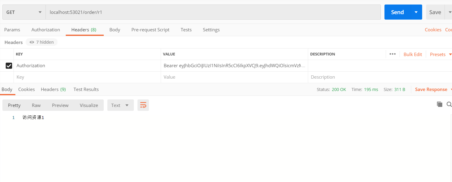Expand the Send button dropdown arrow
The image size is (452, 182).
pyautogui.click(x=416, y=12)
